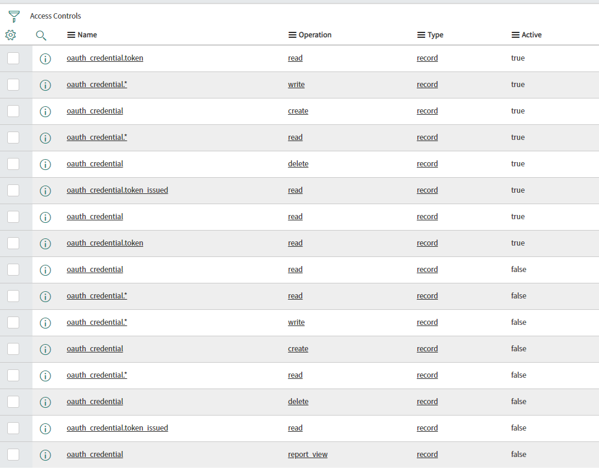Open record type link in report_view row
Image resolution: width=599 pixels, height=472 pixels.
(x=427, y=455)
